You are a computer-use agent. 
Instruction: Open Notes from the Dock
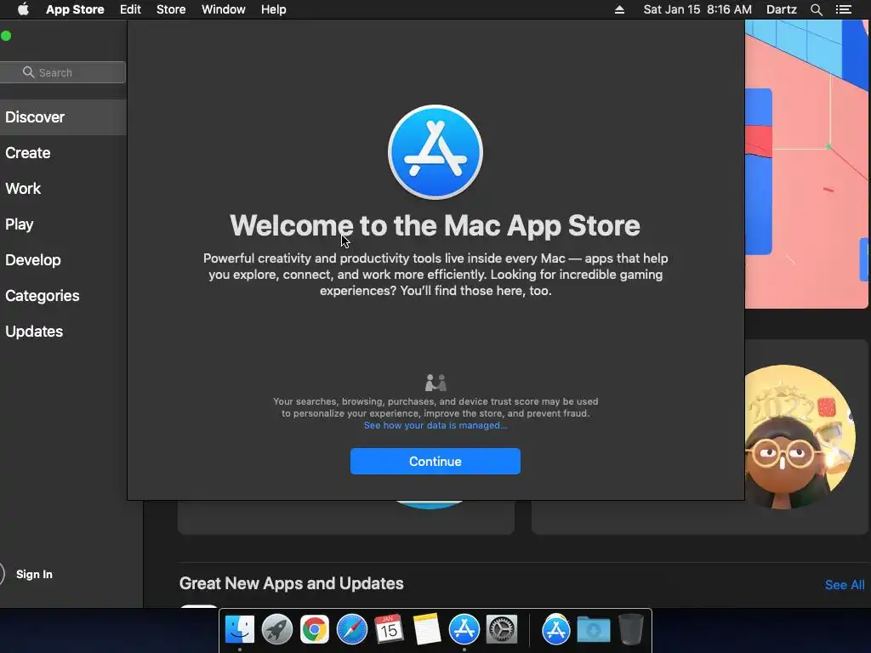427,630
